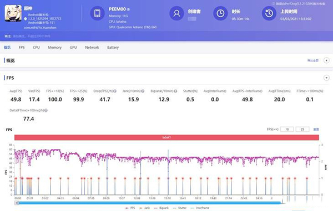Collapse the FPS section arrow
Viewport: 333px width, 211px height.
click(326, 78)
